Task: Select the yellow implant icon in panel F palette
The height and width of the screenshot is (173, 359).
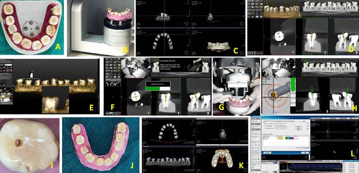Action: coord(119,68)
